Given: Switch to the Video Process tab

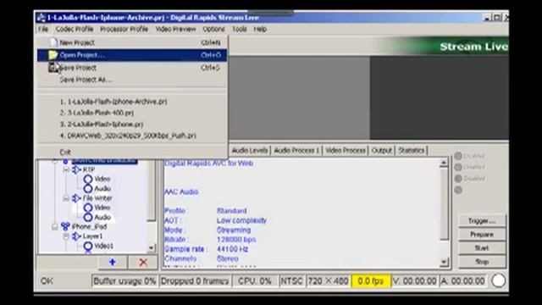Looking at the screenshot, I should tap(346, 151).
